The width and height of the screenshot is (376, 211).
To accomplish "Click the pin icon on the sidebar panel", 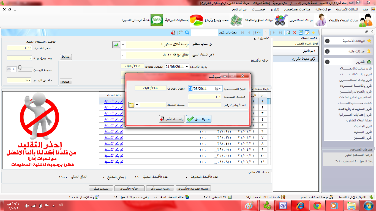I will (367, 32).
